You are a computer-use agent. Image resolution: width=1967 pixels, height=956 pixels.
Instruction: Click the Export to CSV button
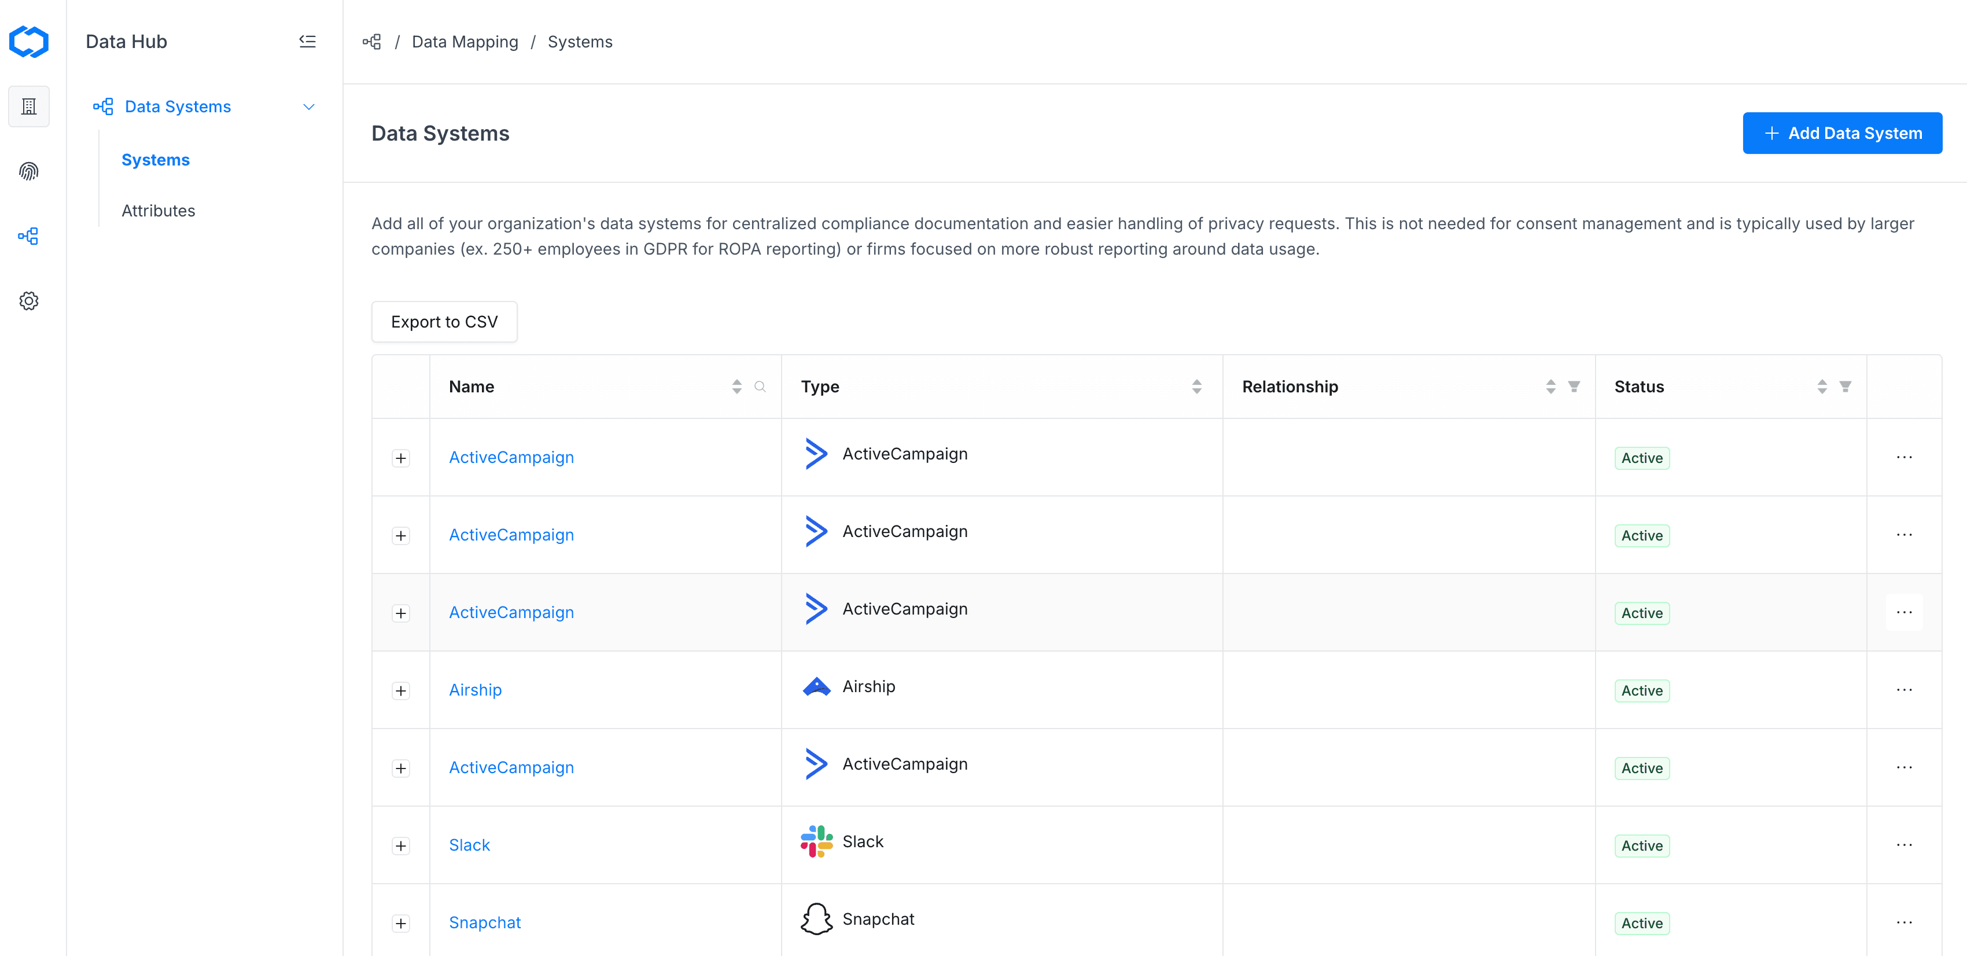(x=444, y=322)
